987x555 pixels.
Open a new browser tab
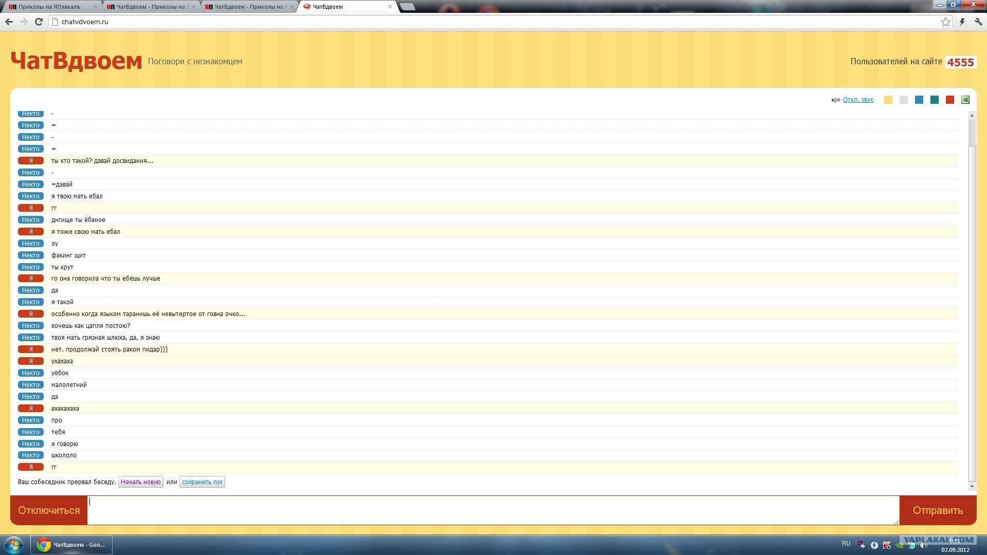407,7
